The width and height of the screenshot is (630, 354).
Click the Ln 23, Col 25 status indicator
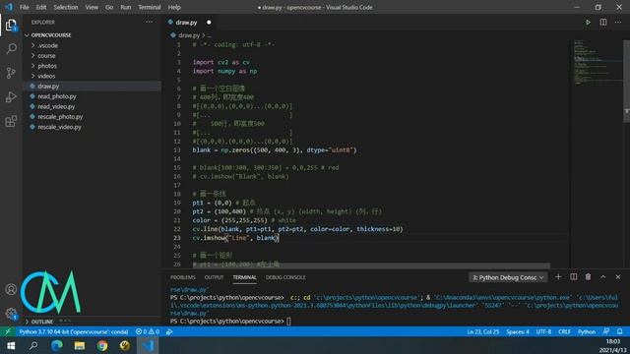click(x=482, y=331)
